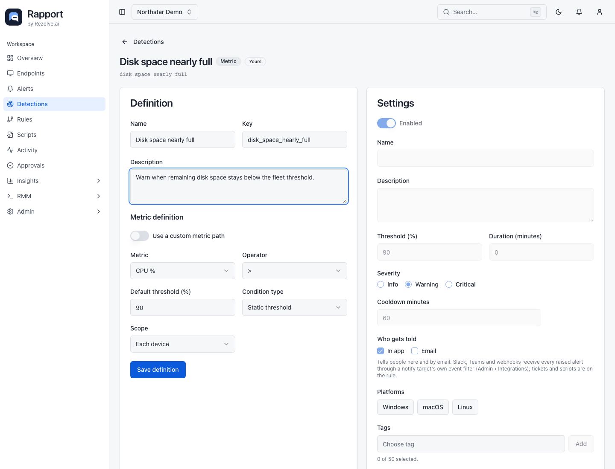
Task: Toggle the Enabled switch in Settings
Action: (387, 123)
